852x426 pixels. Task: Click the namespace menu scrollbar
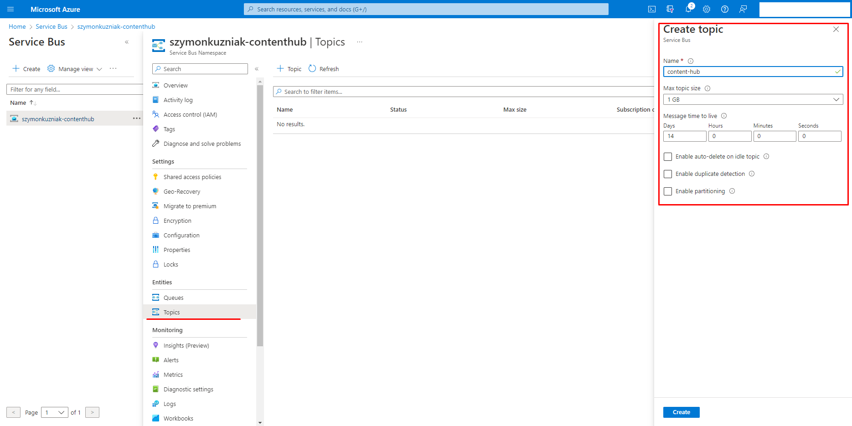click(x=260, y=216)
